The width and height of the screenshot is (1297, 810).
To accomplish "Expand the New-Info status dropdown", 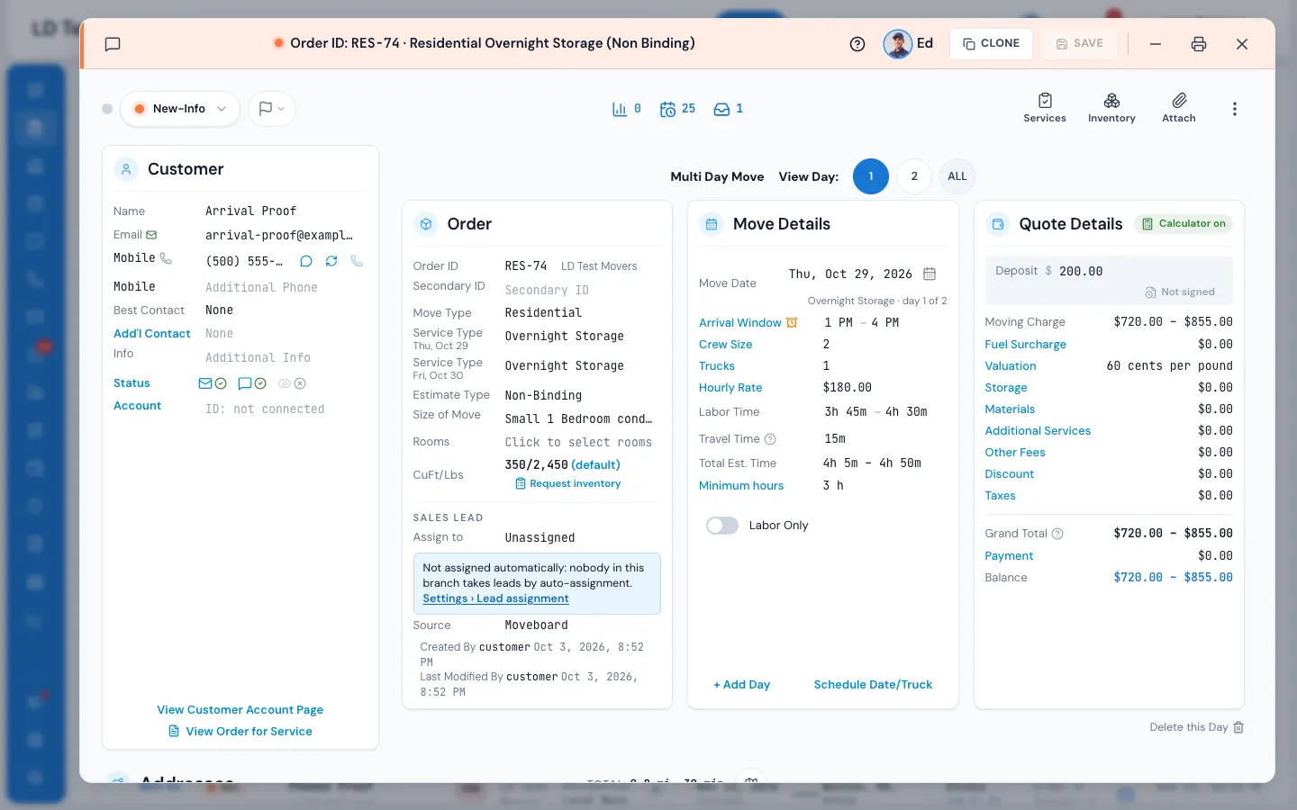I will 180,109.
